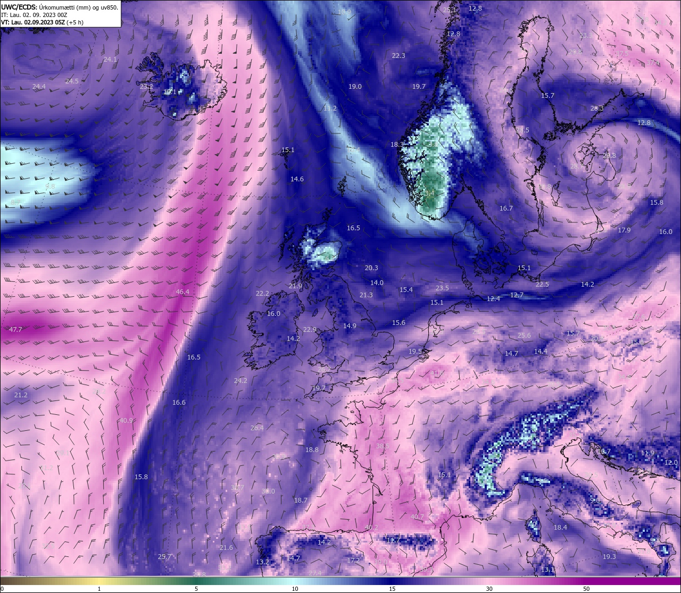Screen dimensions: 681x593
Task: Click the '19.0' value in the Norwegian Sea
Action: 355,87
